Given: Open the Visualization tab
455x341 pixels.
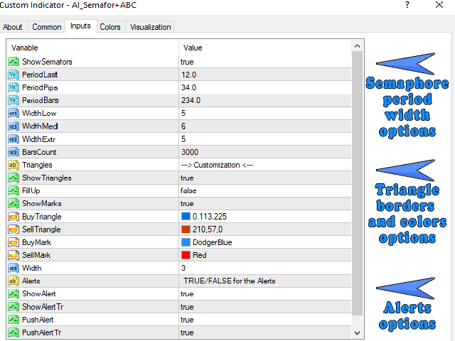Looking at the screenshot, I should click(x=150, y=27).
